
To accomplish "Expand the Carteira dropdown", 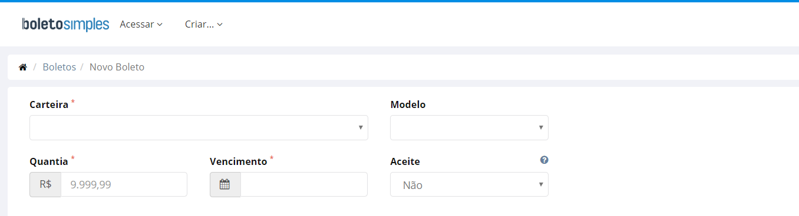I will coord(199,127).
